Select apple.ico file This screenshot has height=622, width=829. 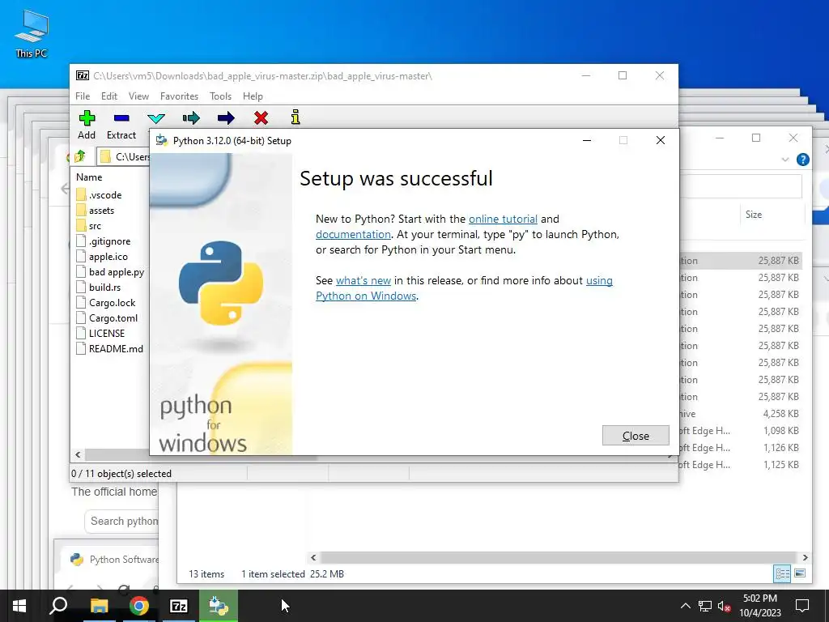pos(108,257)
